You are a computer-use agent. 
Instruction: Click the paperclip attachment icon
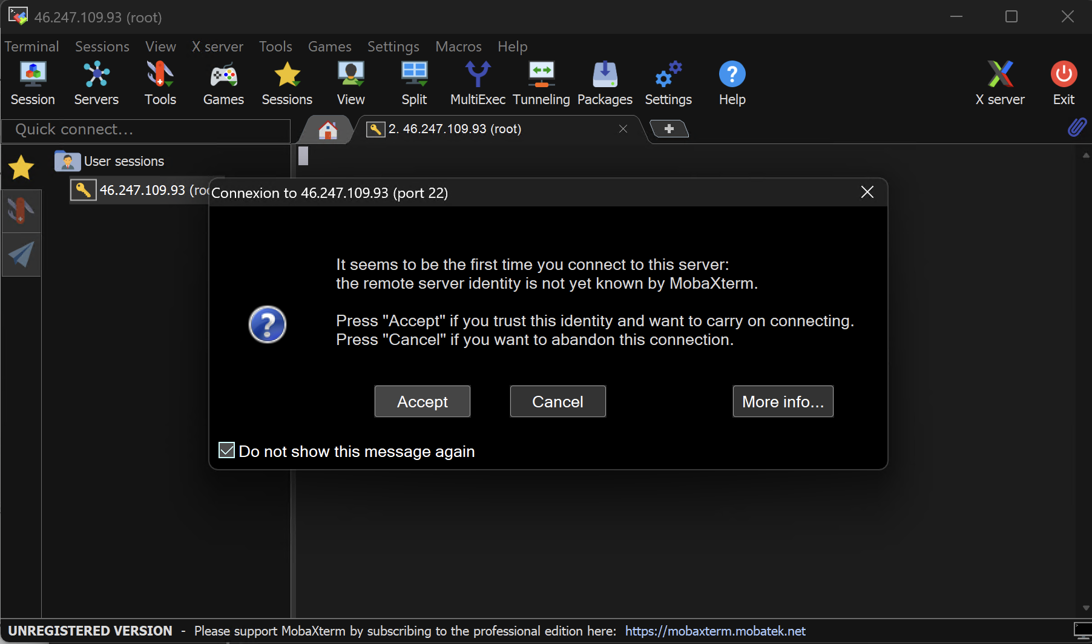[1077, 127]
